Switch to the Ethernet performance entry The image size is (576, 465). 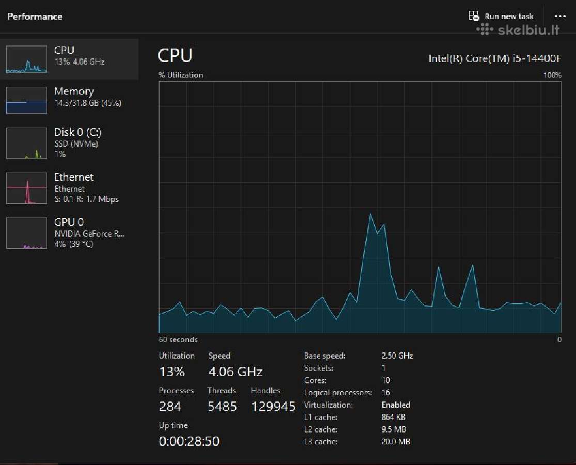click(x=69, y=188)
